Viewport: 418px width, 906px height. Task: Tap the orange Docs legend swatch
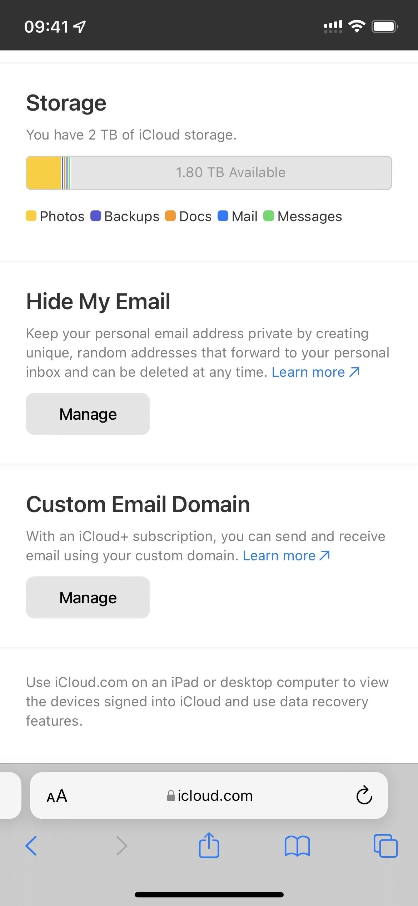(170, 216)
